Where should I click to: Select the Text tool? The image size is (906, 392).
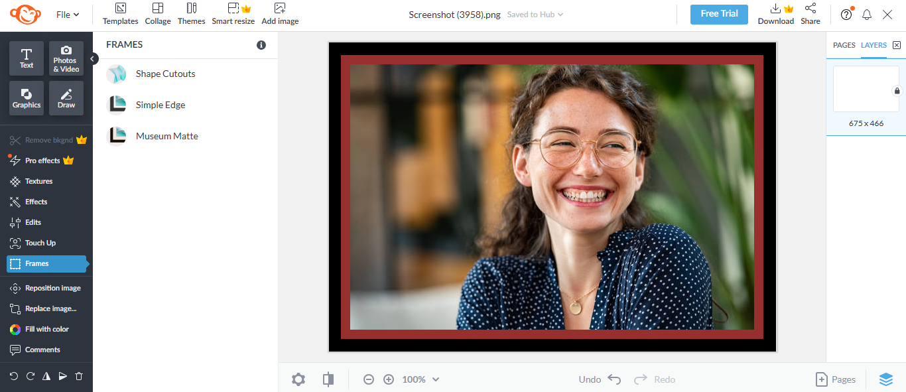(27, 58)
